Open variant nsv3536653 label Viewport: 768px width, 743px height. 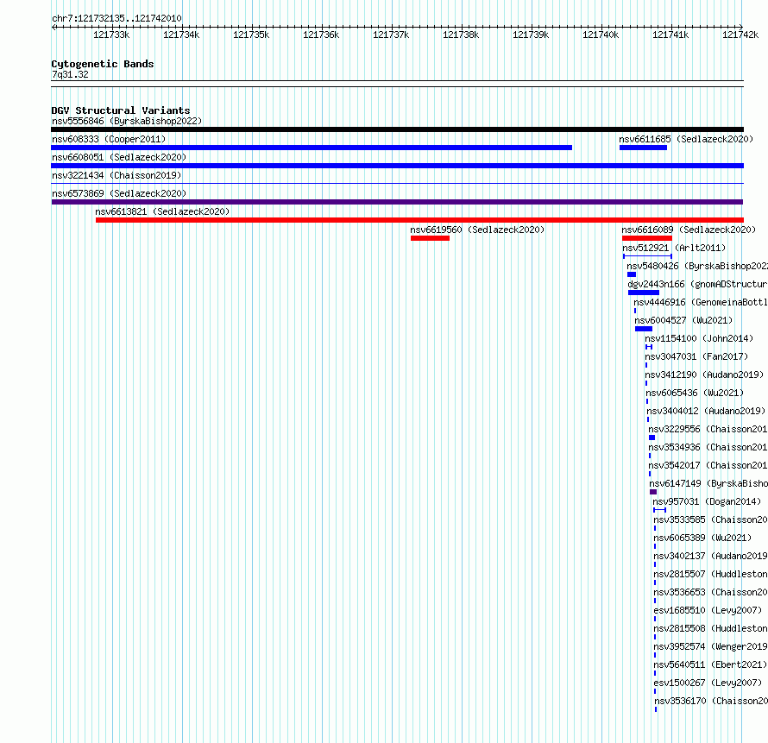pos(710,592)
